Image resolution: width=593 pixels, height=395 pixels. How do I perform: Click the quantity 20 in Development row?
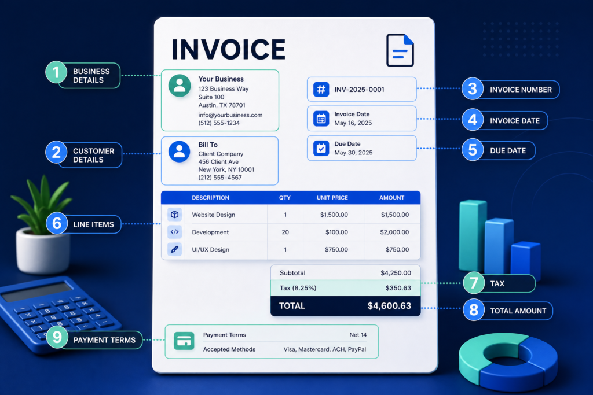[x=285, y=232]
